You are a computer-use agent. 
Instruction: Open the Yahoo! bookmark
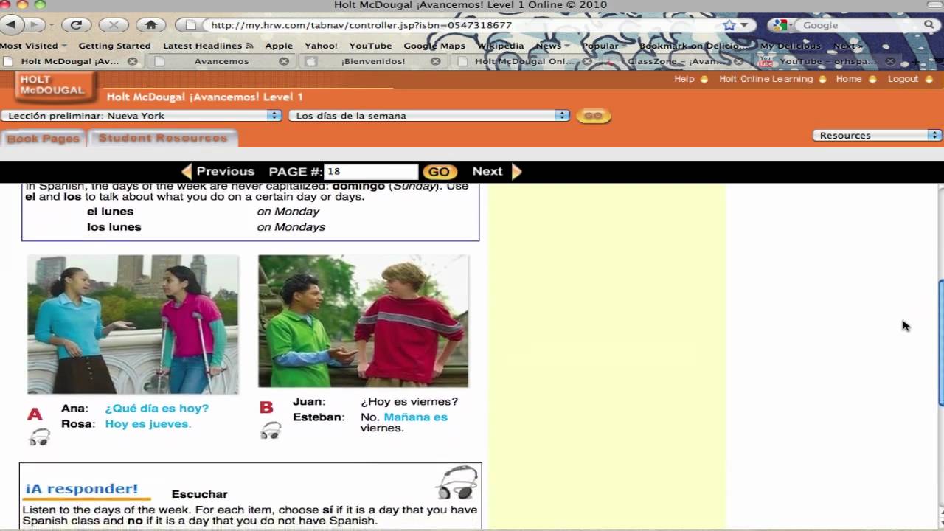(321, 46)
